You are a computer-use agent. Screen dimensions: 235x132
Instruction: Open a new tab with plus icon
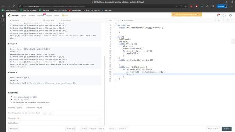click(3, 25)
